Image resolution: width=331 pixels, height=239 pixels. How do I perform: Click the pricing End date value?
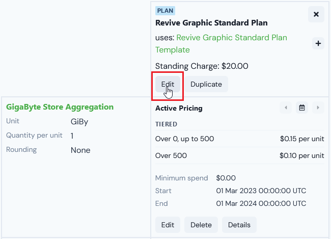(261, 203)
